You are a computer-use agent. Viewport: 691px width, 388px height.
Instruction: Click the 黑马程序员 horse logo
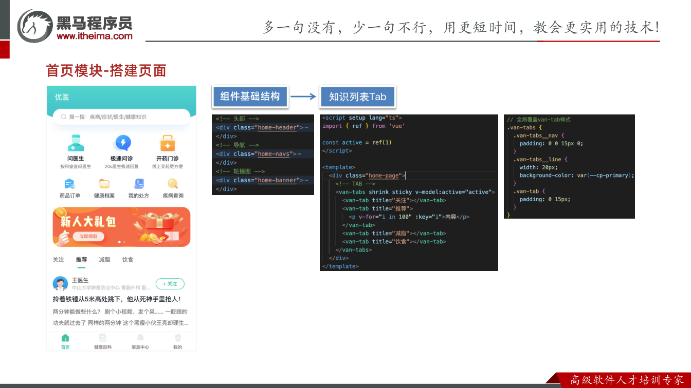coord(35,26)
